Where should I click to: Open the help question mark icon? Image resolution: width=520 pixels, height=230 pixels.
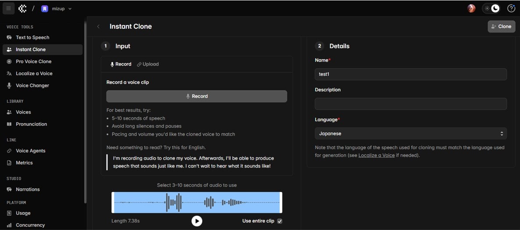(511, 8)
